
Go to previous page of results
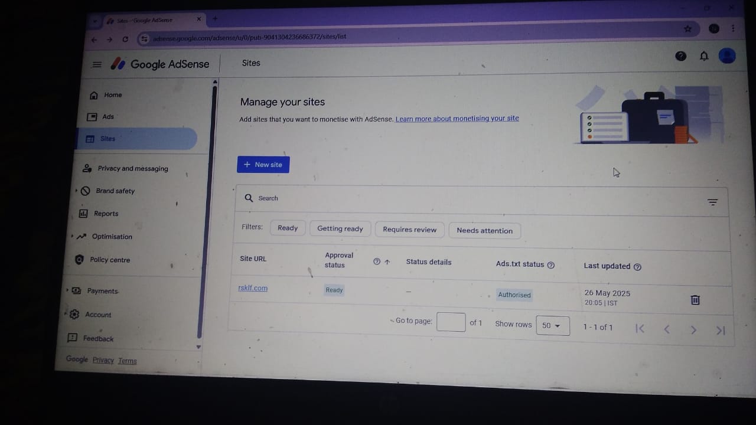click(667, 329)
